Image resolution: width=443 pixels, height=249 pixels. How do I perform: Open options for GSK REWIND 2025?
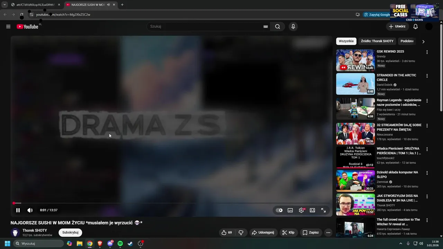427,52
